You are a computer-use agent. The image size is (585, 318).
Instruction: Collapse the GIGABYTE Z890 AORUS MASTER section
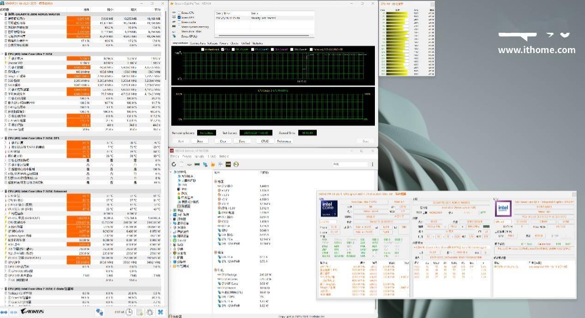pyautogui.click(x=2, y=14)
